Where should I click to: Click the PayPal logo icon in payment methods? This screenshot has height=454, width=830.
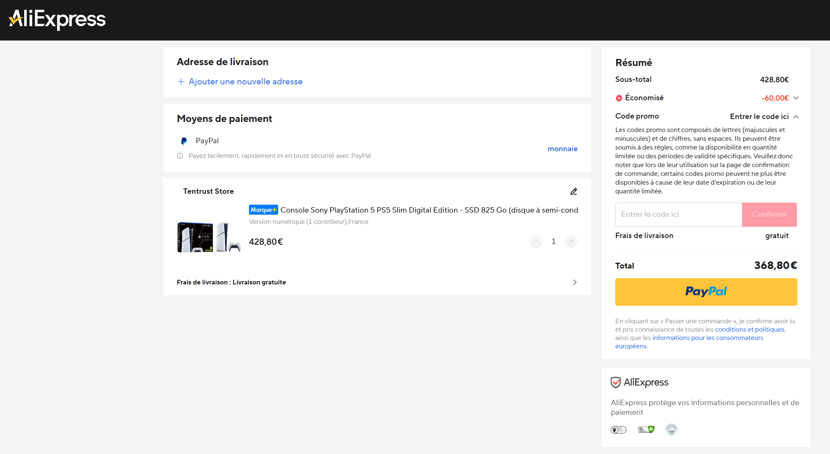[184, 141]
